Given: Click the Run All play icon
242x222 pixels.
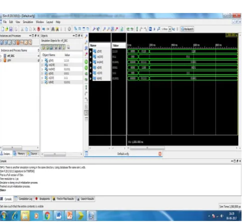Looking at the screenshot, I should click(x=154, y=29).
